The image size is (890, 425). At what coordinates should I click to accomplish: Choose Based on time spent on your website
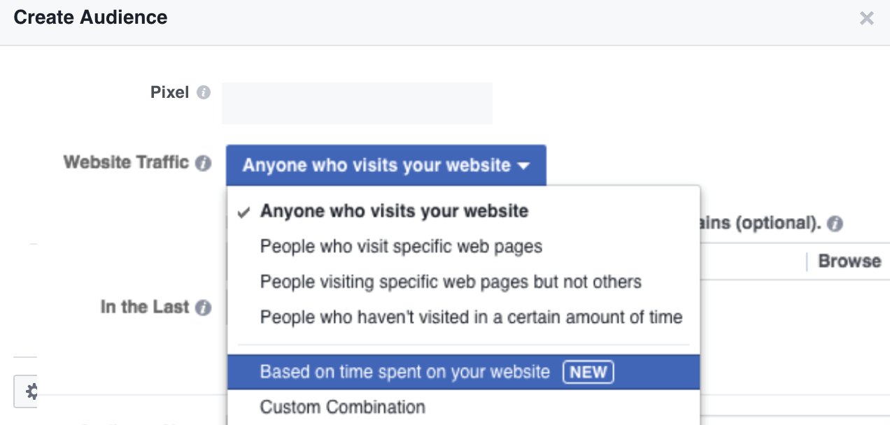405,371
